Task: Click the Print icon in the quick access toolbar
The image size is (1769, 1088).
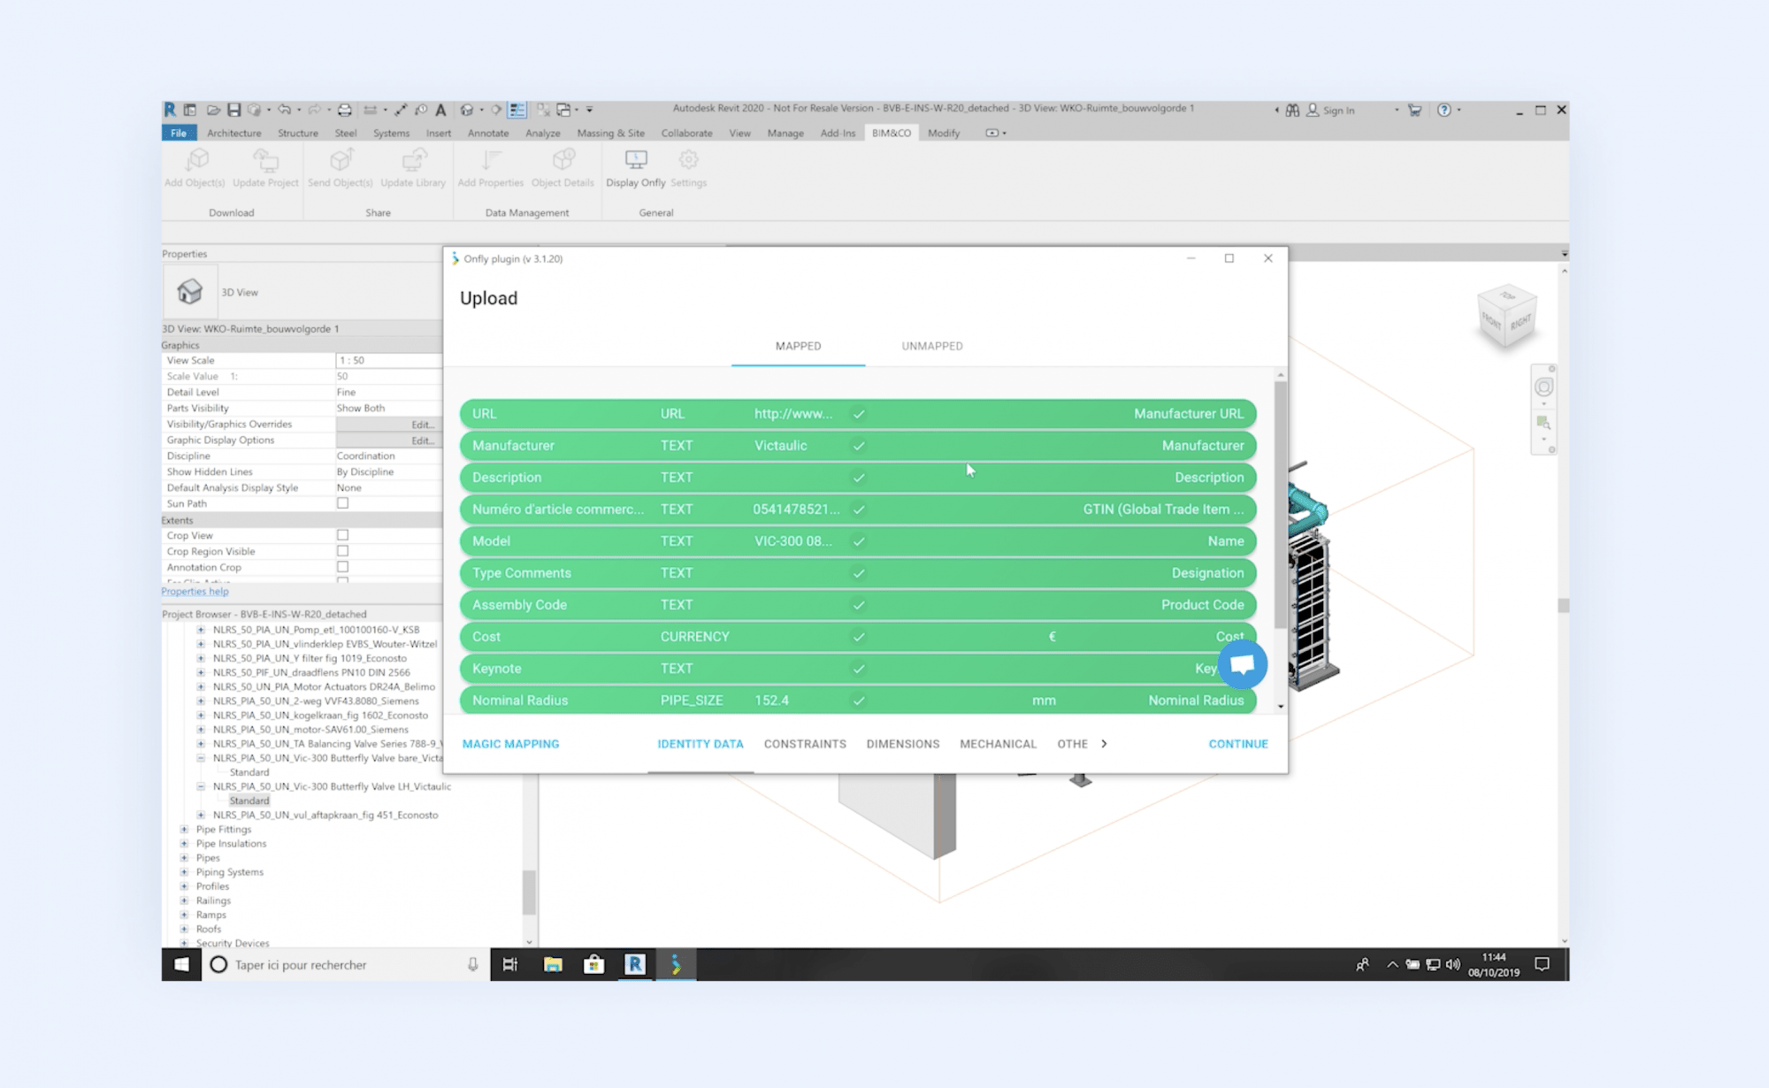Action: [x=345, y=110]
